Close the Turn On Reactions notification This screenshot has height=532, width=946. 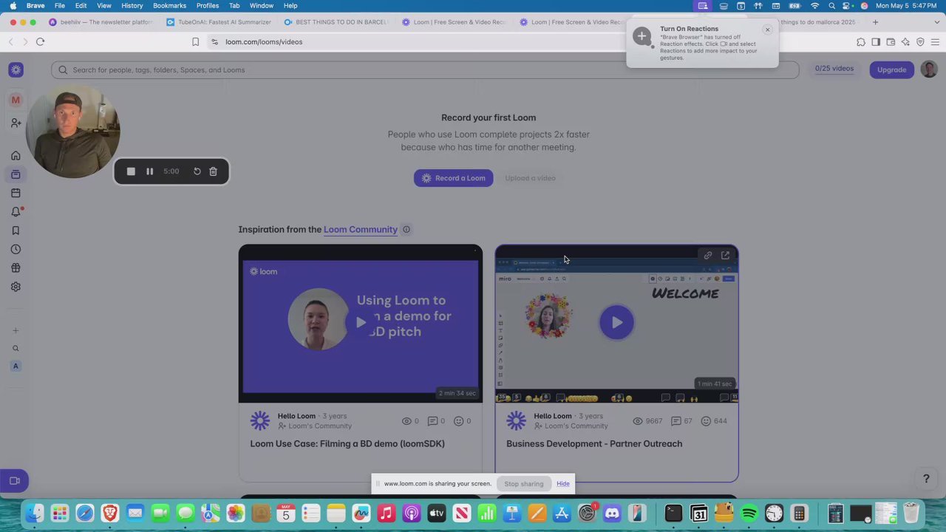click(x=767, y=30)
